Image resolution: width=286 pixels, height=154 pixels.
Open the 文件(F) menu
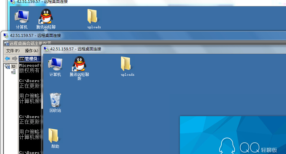coord(13,51)
